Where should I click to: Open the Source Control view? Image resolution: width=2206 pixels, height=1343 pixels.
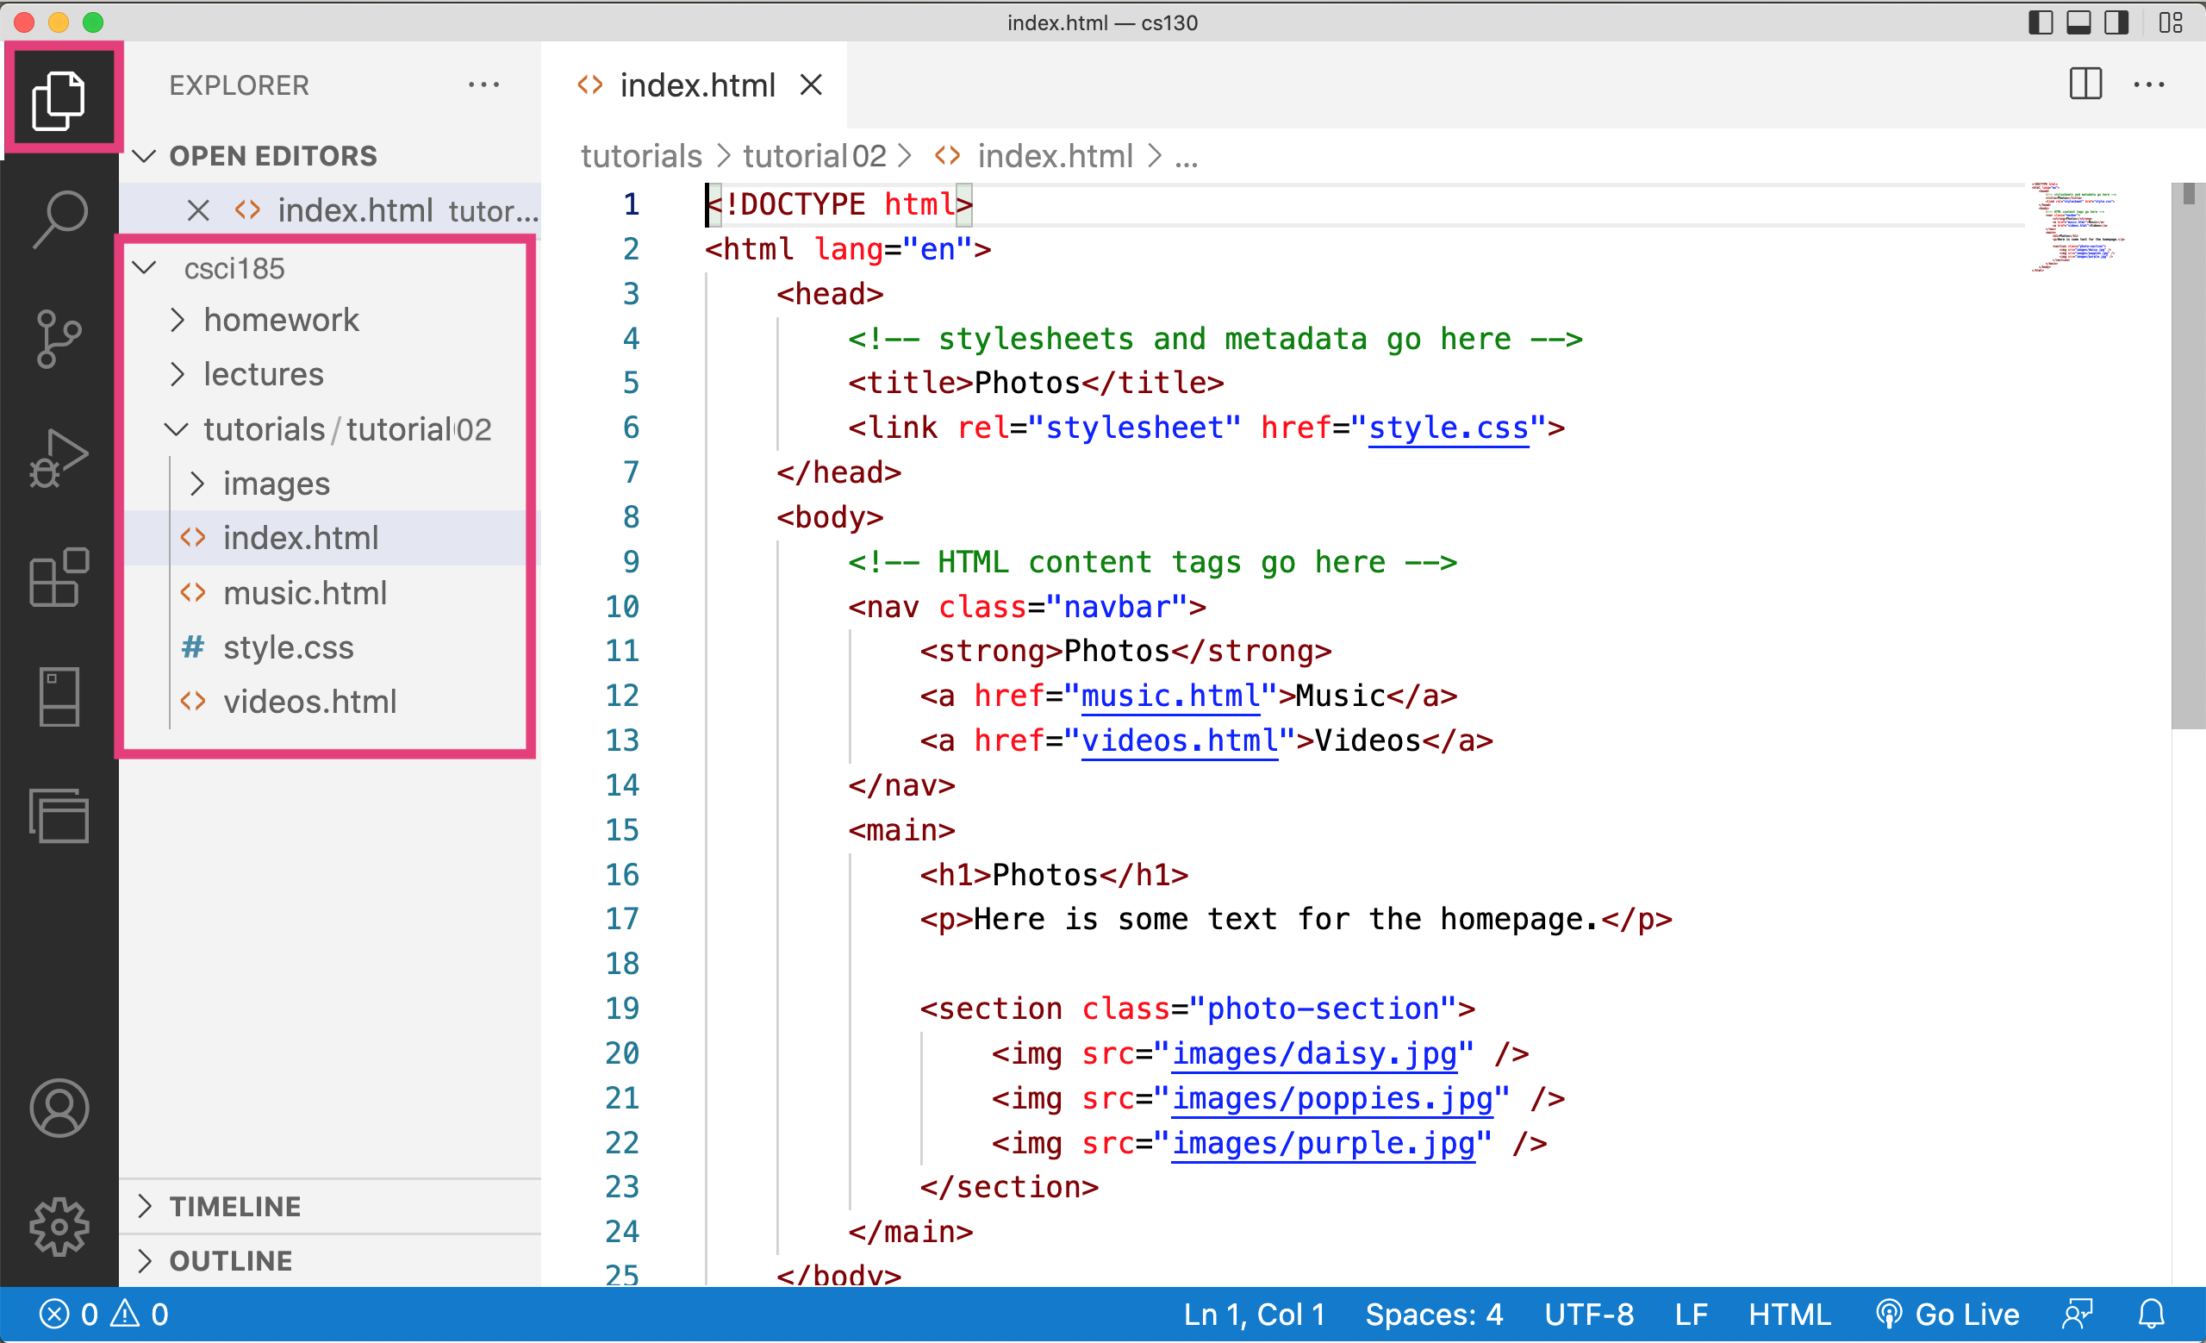point(59,339)
